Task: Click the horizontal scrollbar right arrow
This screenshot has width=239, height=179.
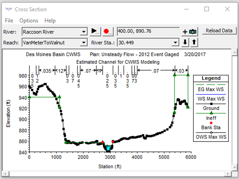Action: coord(228,174)
